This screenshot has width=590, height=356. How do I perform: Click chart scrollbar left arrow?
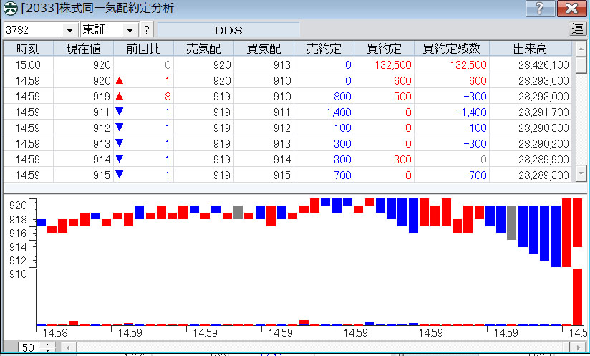(x=68, y=347)
